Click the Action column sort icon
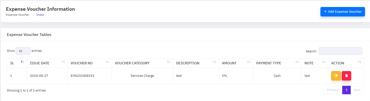370x101 pixels. coord(359,62)
